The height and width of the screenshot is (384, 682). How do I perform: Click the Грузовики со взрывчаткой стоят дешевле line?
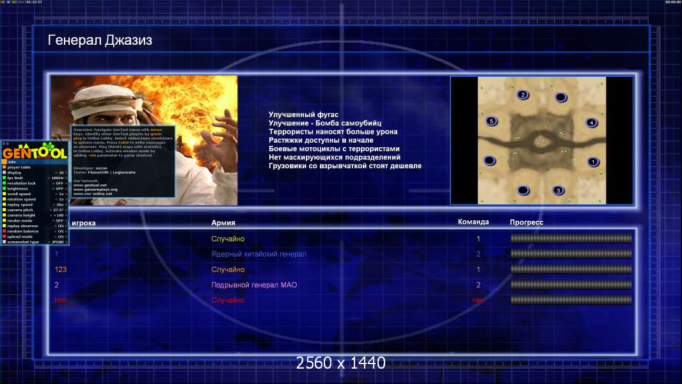click(345, 166)
